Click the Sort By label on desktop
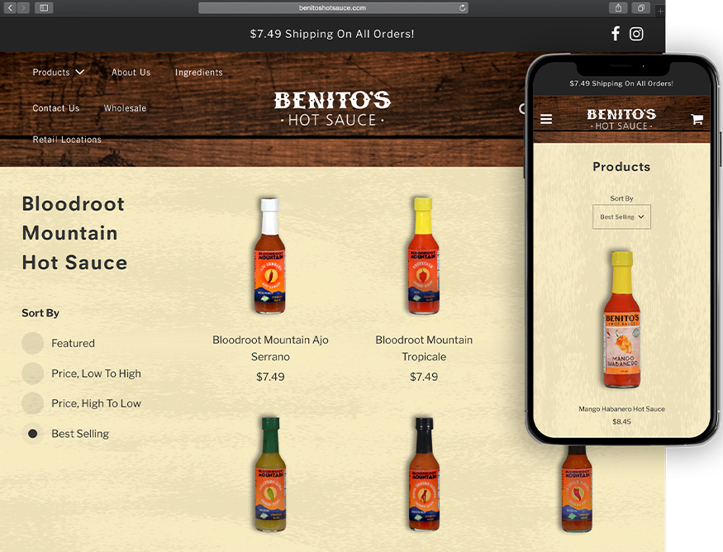The image size is (723, 552). (x=40, y=313)
